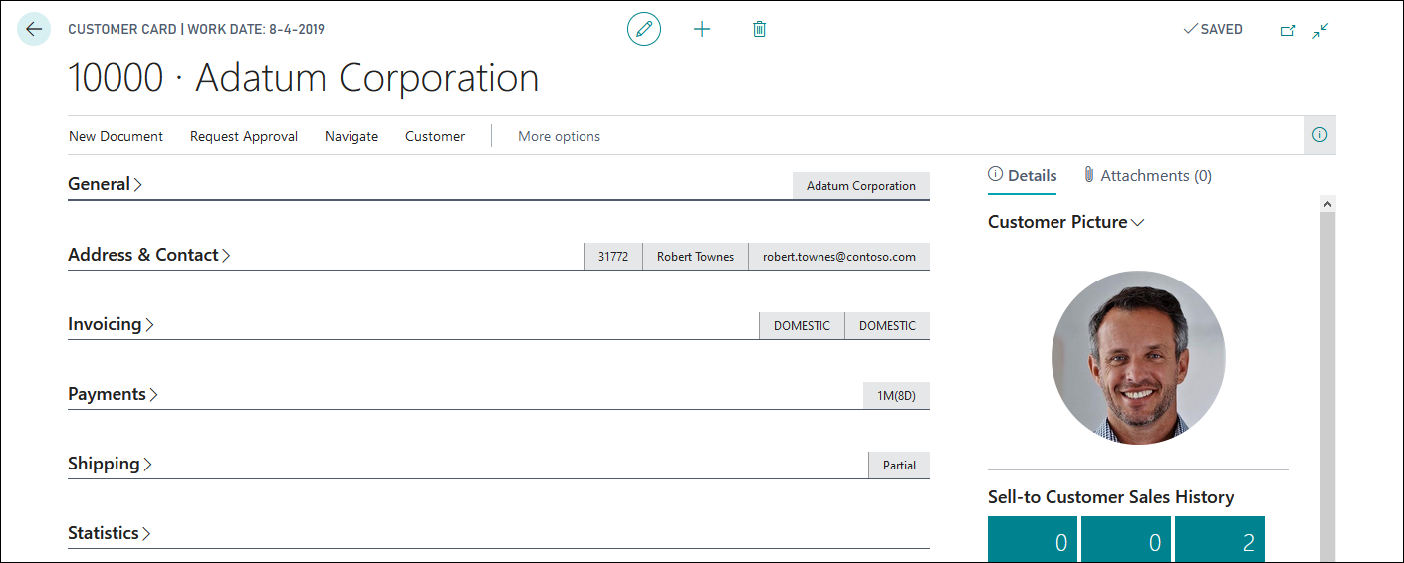Expand the Payments section
Viewport: 1404px width, 563px height.
click(114, 394)
